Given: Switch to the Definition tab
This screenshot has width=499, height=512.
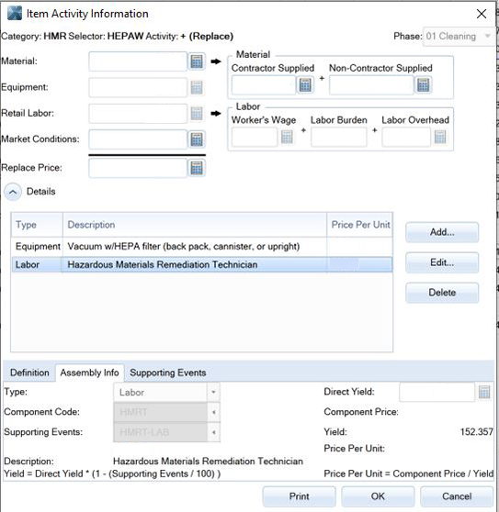Looking at the screenshot, I should pyautogui.click(x=29, y=373).
